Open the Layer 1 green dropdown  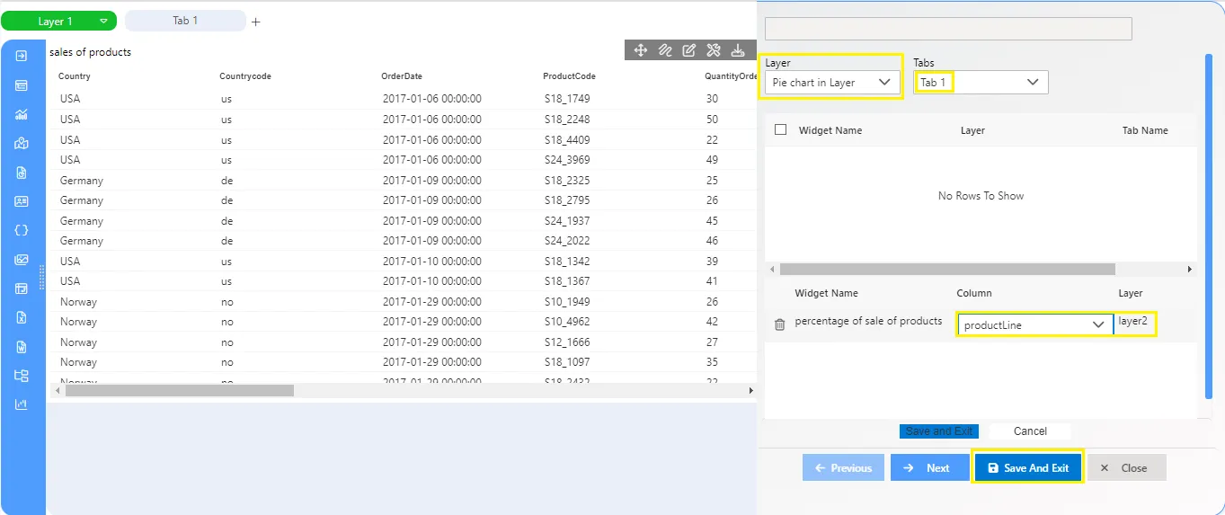pos(59,21)
